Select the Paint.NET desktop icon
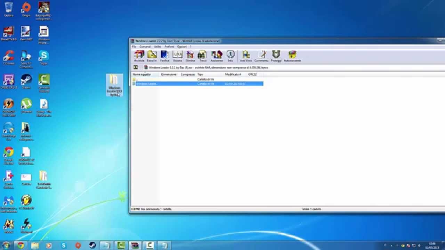Image resolution: width=445 pixels, height=250 pixels. (x=26, y=34)
